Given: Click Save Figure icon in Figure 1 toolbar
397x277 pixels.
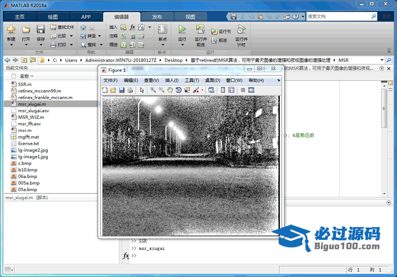Looking at the screenshot, I should [122, 90].
